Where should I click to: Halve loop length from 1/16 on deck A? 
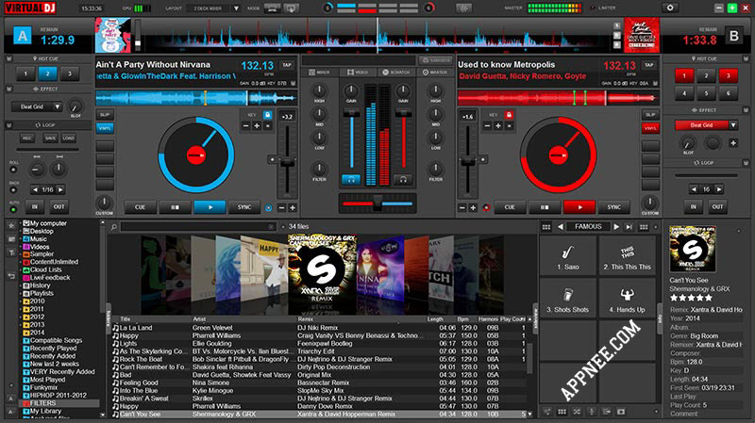click(35, 190)
